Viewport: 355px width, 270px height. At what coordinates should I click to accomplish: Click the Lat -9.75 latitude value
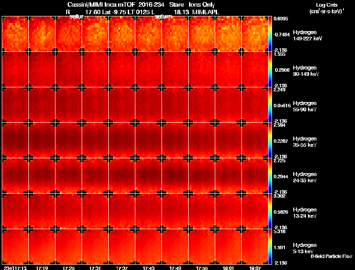pos(114,12)
